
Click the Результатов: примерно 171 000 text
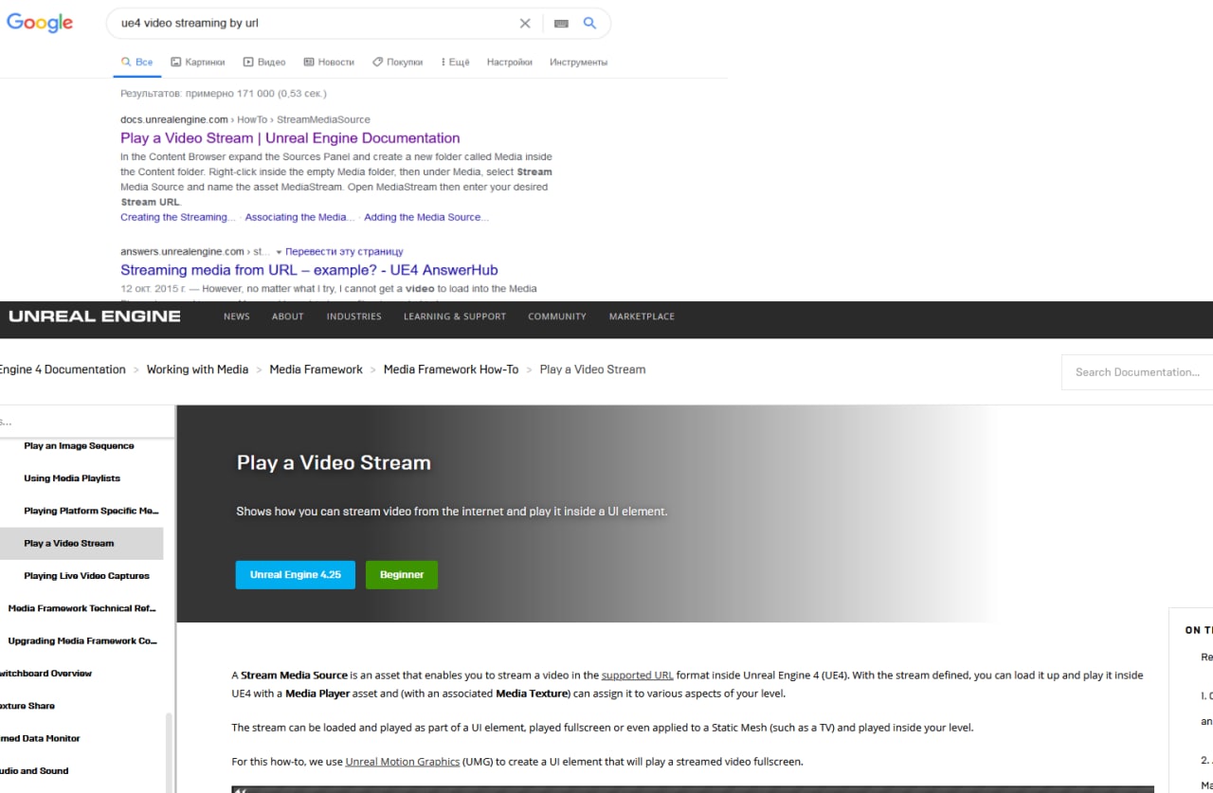tap(195, 94)
